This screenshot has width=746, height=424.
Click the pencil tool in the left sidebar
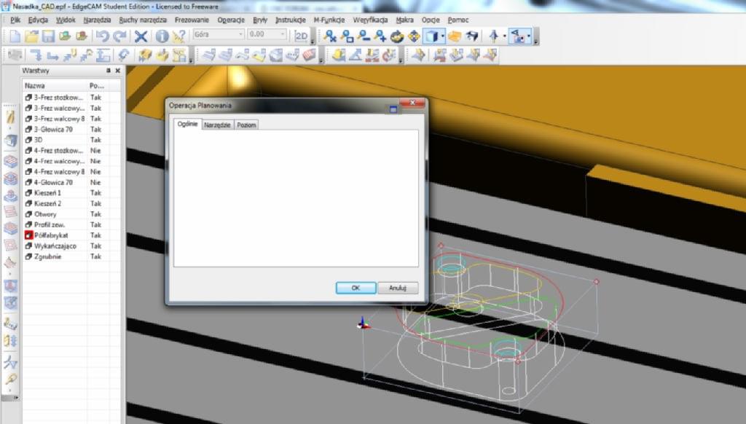point(10,117)
